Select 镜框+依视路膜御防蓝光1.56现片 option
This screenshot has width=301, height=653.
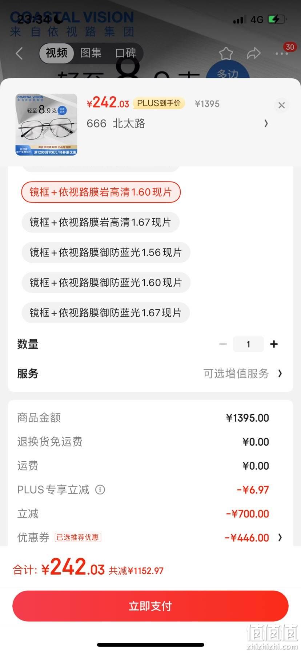pyautogui.click(x=106, y=253)
